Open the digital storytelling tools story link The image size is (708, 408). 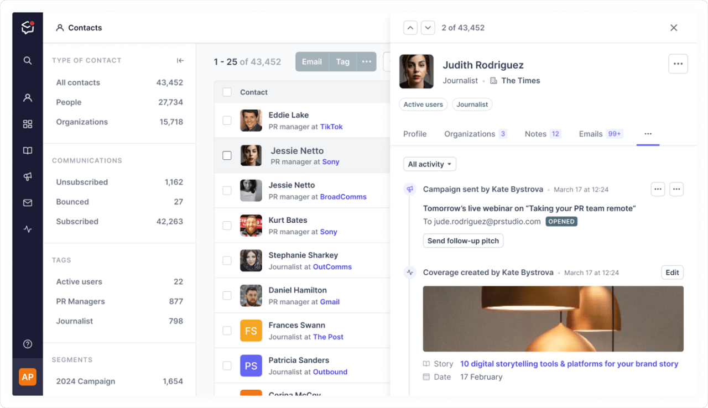pyautogui.click(x=569, y=364)
